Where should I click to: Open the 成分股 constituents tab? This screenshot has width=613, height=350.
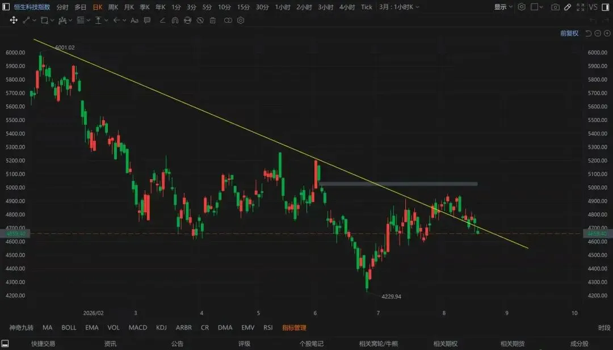tap(580, 344)
